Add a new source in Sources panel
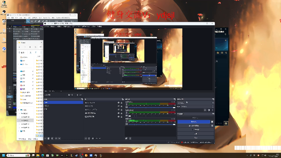The height and width of the screenshot is (158, 281). (x=86, y=138)
